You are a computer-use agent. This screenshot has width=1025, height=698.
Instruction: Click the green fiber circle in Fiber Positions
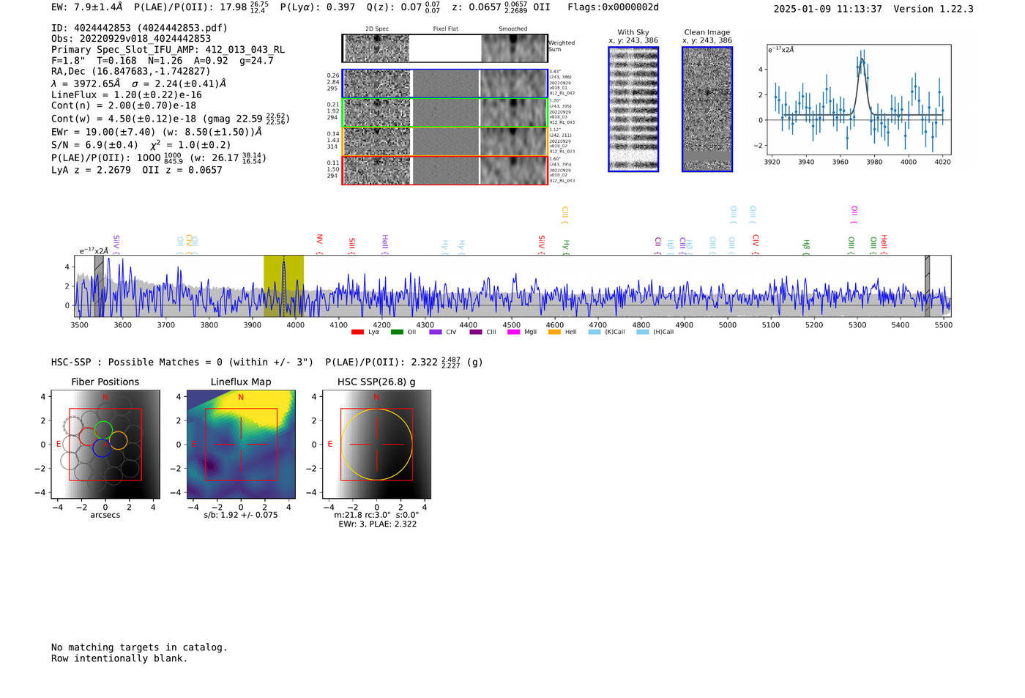click(103, 430)
